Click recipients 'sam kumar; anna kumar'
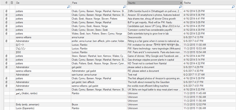The height and width of the screenshot is (110, 236). point(84,75)
